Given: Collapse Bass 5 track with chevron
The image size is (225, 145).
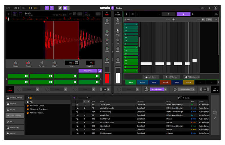Looking at the screenshot, I should point(216,20).
